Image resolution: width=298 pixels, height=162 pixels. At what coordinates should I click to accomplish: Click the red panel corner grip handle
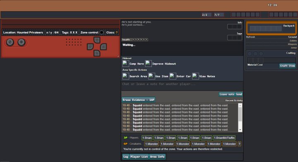(x=118, y=56)
